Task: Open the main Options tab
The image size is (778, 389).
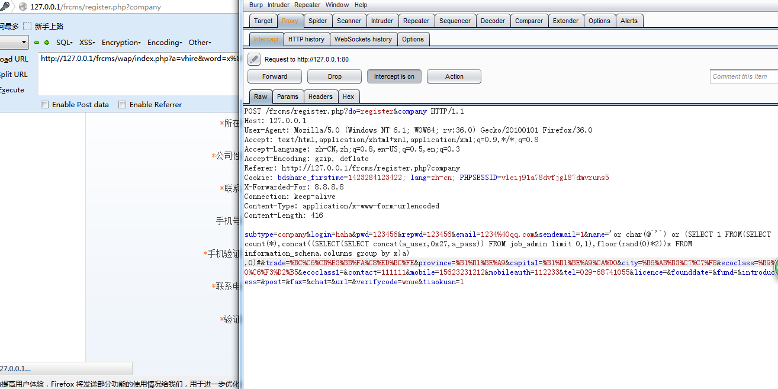Action: [x=599, y=21]
